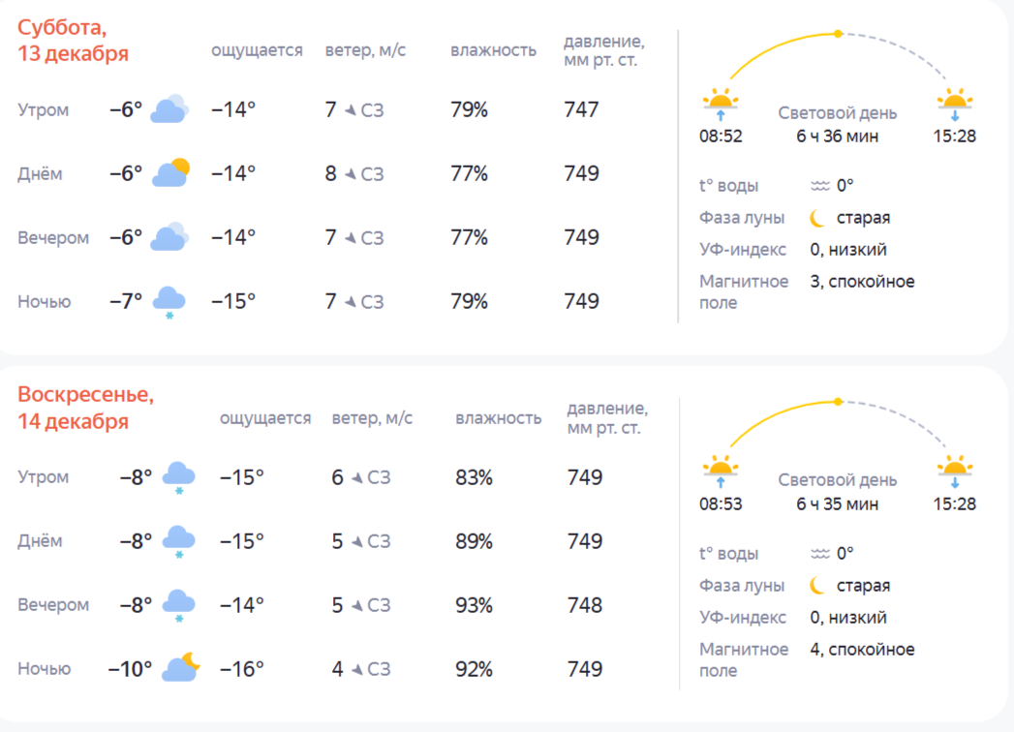Select the Sunday Вечером forecast row label
This screenshot has height=732, width=1014.
[x=53, y=605]
